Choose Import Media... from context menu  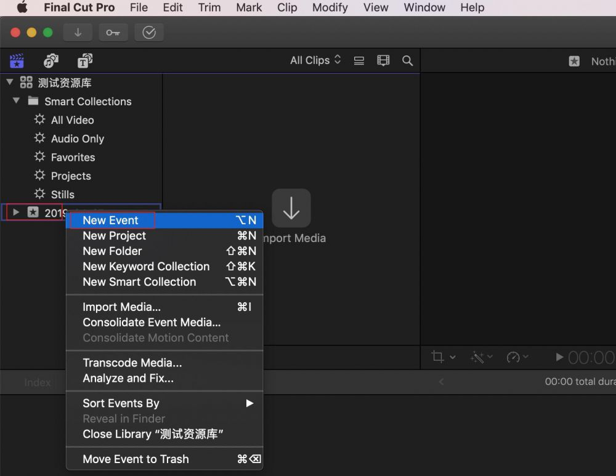(x=164, y=307)
